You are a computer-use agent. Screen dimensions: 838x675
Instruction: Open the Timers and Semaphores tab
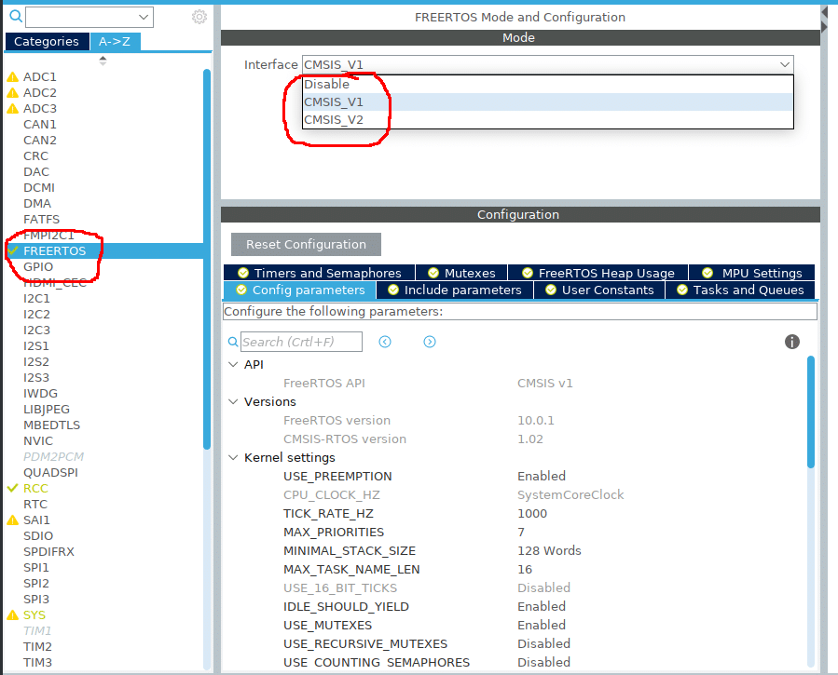coord(319,273)
